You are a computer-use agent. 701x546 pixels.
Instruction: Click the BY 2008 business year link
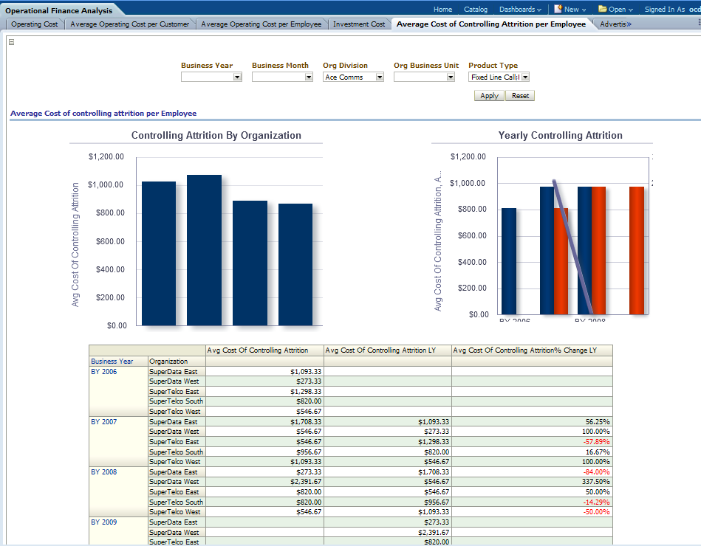tap(103, 472)
